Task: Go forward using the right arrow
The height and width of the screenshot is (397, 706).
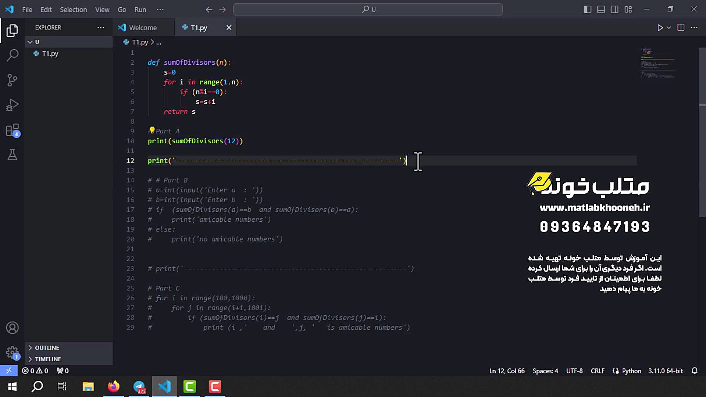Action: [x=222, y=10]
